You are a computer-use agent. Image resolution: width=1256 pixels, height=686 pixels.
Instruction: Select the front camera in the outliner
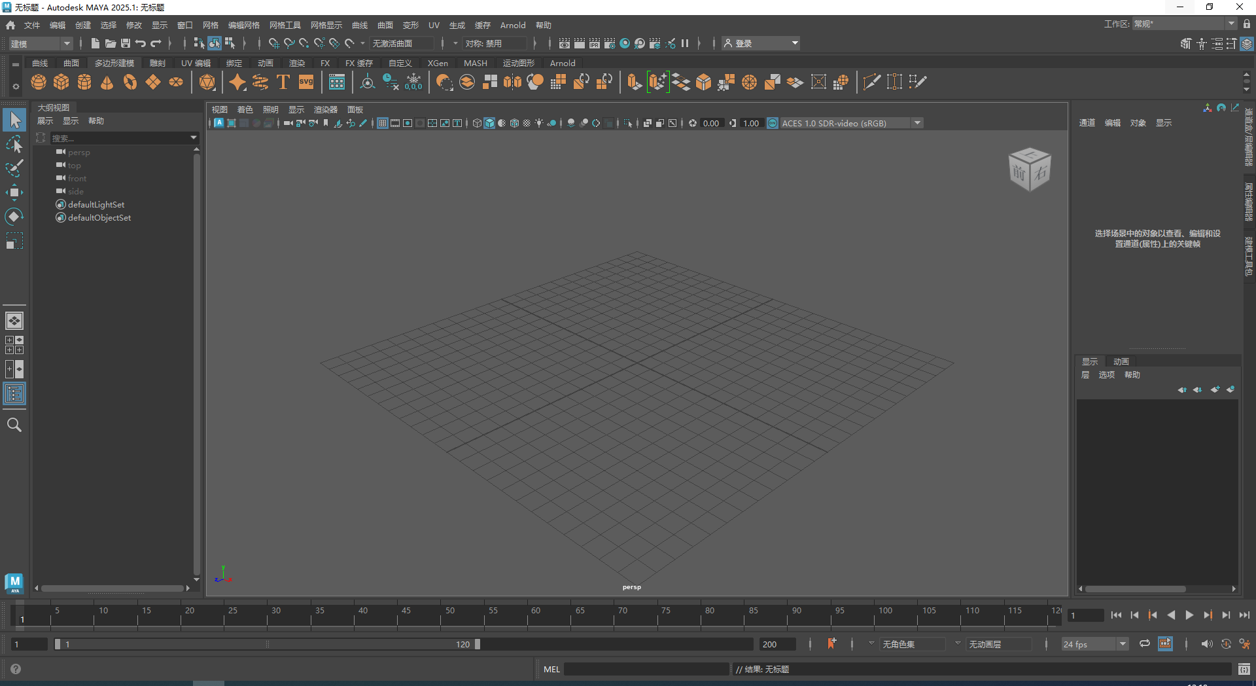(x=76, y=178)
